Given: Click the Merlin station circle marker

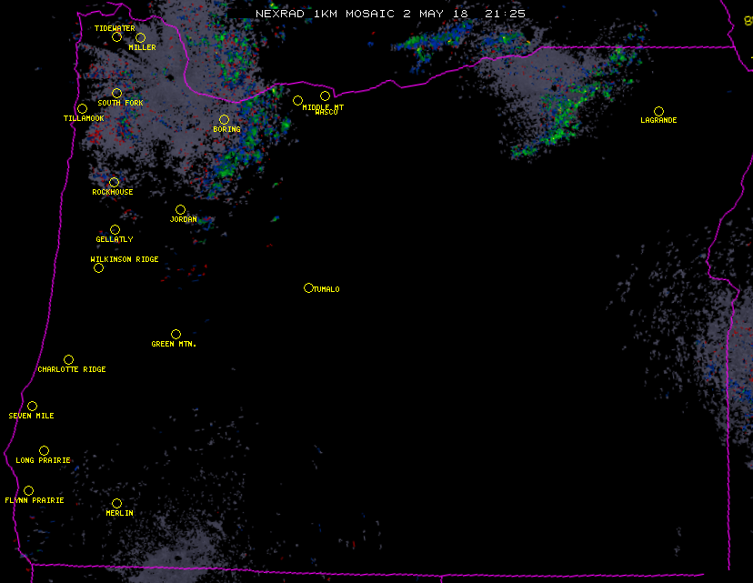Looking at the screenshot, I should [116, 504].
